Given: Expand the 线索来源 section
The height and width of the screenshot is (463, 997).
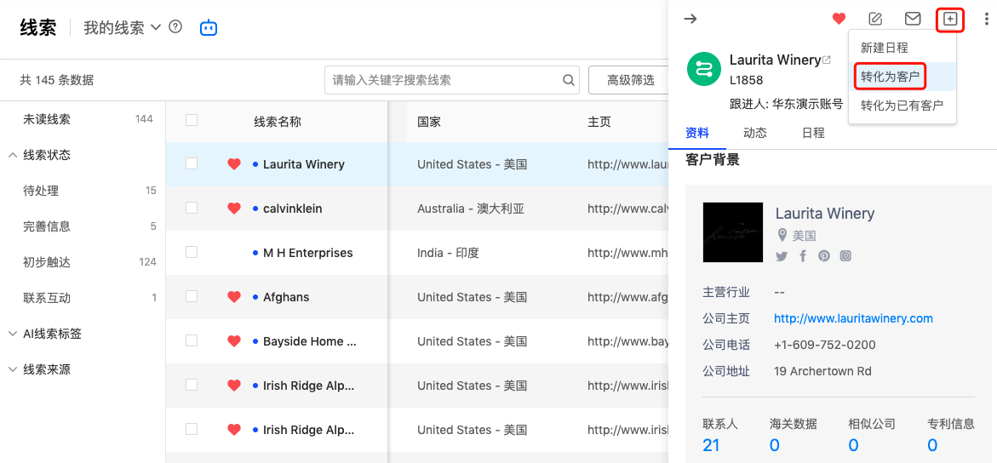Looking at the screenshot, I should 13,369.
